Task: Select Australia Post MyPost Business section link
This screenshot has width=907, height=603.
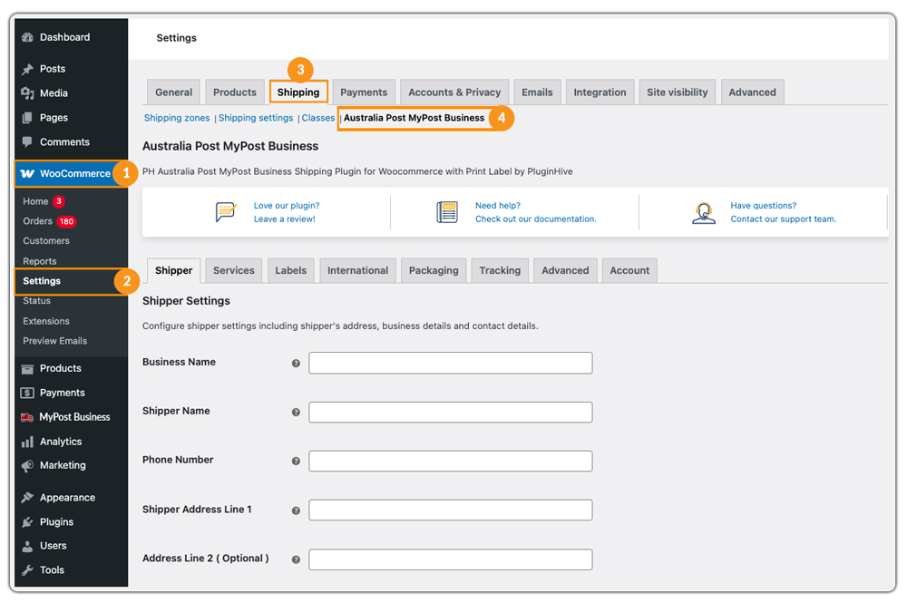Action: pos(414,118)
